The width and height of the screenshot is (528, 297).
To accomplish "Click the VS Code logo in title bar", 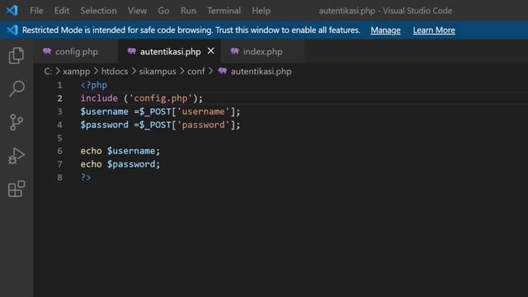I will pos(12,11).
